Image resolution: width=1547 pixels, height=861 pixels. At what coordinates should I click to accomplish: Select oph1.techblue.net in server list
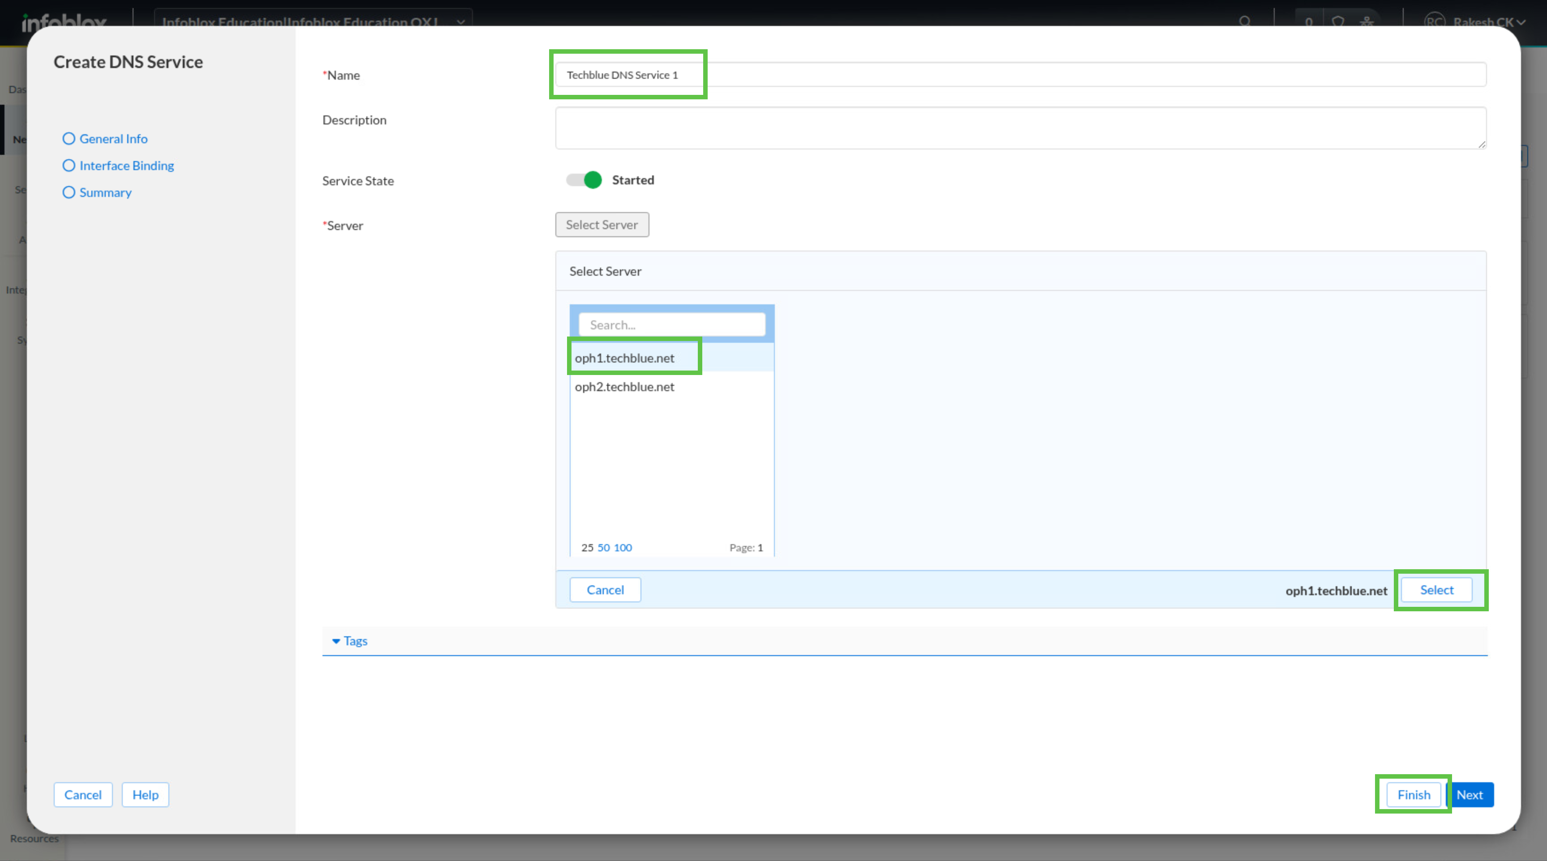(671, 358)
